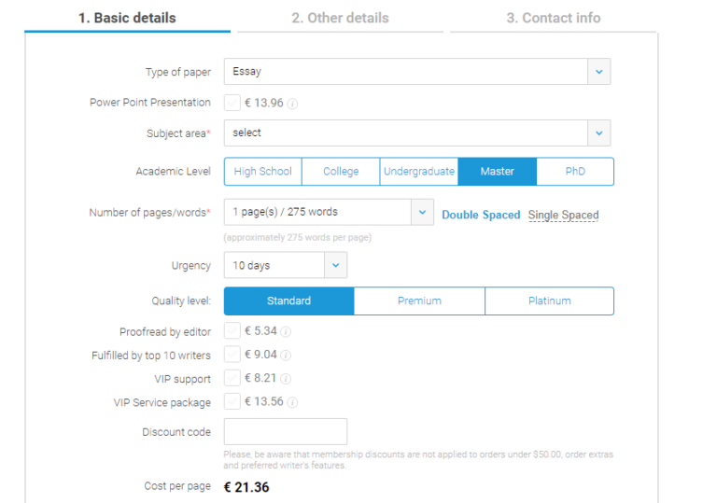
Task: Switch to the Other details tab
Action: click(x=340, y=18)
